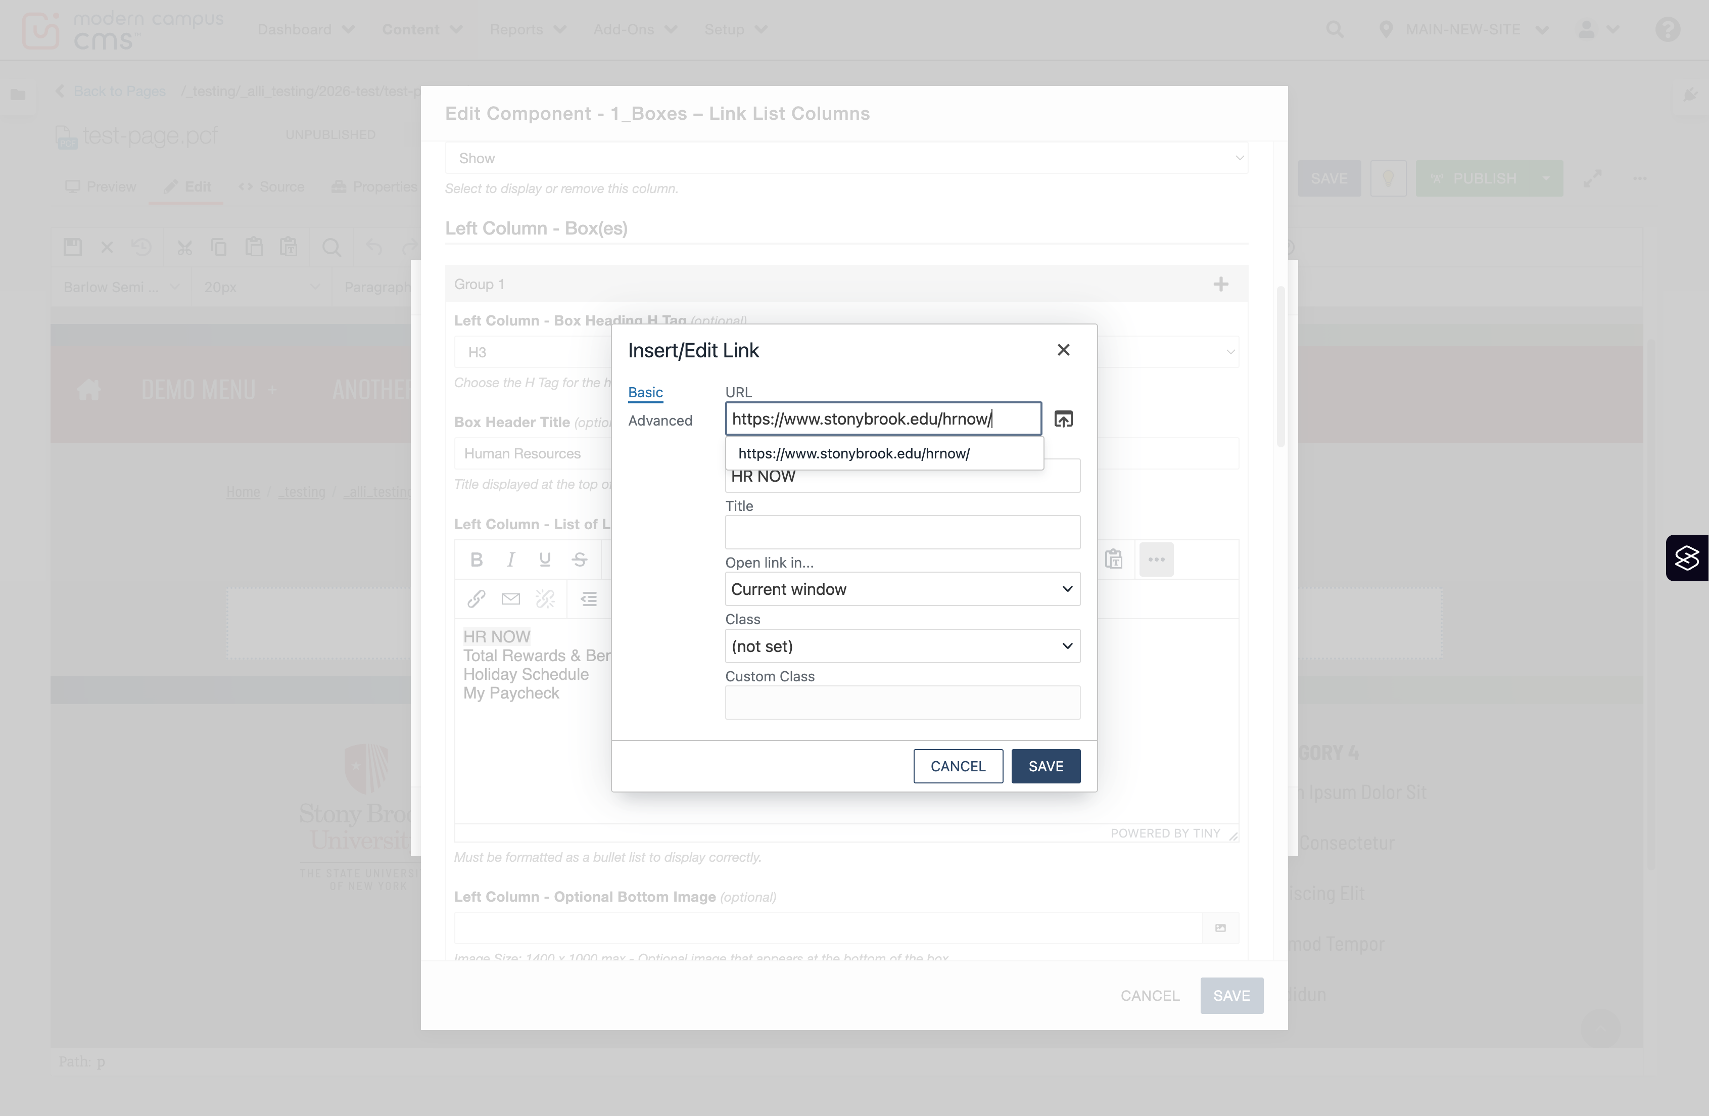Close the Insert/Edit Link dialog
Screen dimensions: 1709x1116
[x=1064, y=350]
